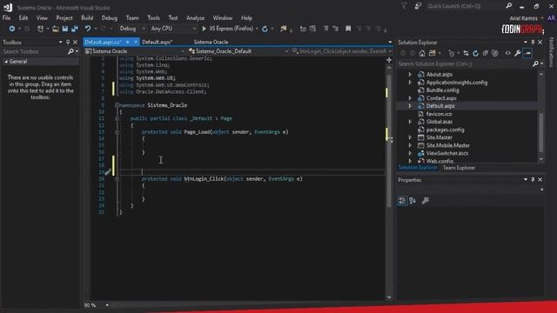Viewport: 557px width, 313px height.
Task: Click the Home icon in Solution Explorer
Action: pyautogui.click(x=421, y=53)
